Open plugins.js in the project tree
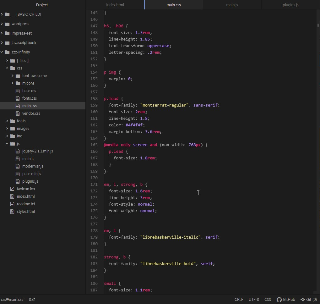 [43, 181]
